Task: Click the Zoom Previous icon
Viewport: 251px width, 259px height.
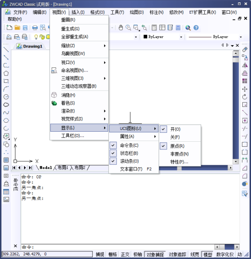Action: click(144, 28)
